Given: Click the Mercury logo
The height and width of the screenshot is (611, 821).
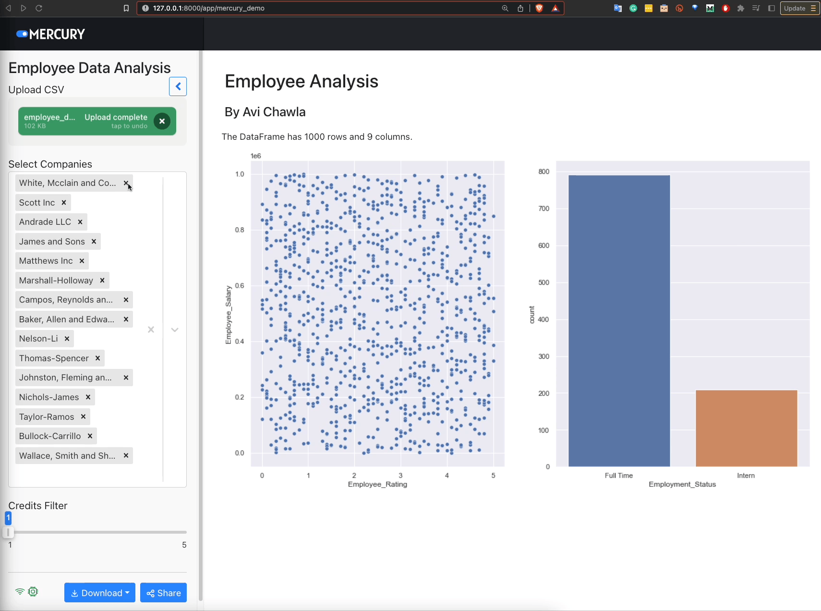Looking at the screenshot, I should click(x=50, y=34).
